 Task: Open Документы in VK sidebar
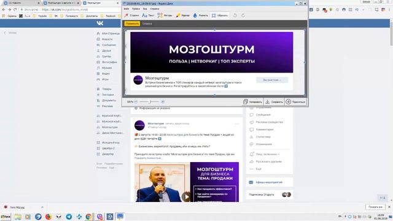coord(106,101)
